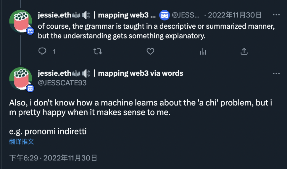This screenshot has width=287, height=169.
Task: Click the first tweet's text body
Action: (156, 31)
